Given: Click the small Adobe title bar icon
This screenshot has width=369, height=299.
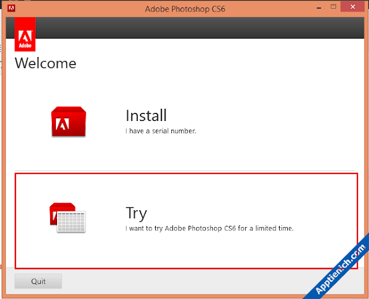Looking at the screenshot, I should pos(11,8).
